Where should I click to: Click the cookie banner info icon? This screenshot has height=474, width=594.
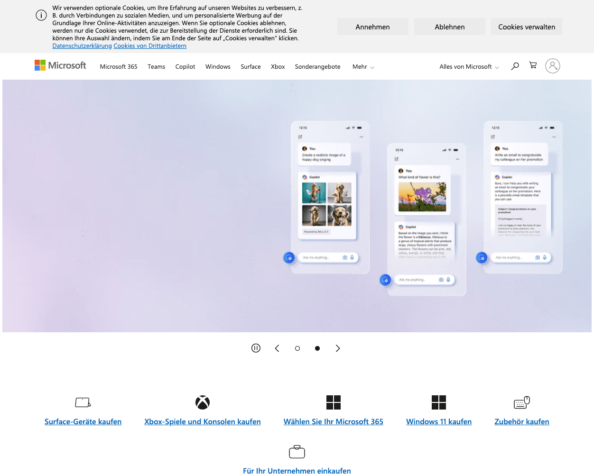(41, 15)
